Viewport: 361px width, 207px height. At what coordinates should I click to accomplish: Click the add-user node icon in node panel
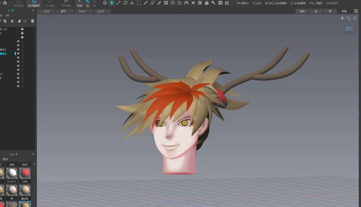[x=19, y=21]
